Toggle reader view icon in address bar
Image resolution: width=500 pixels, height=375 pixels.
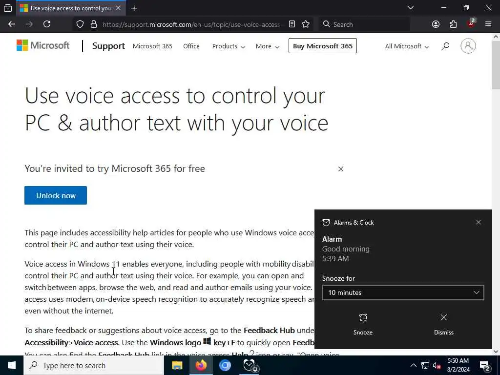[x=292, y=24]
